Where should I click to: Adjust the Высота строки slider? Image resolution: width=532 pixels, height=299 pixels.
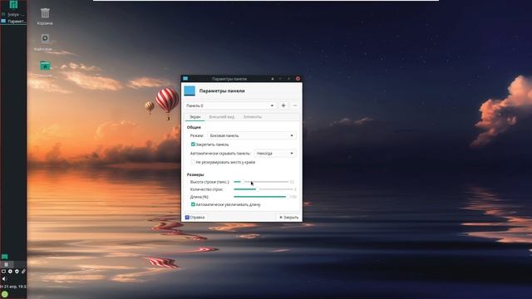click(261, 182)
